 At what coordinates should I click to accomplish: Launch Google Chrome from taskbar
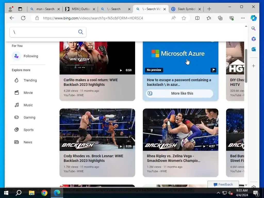coord(44,193)
